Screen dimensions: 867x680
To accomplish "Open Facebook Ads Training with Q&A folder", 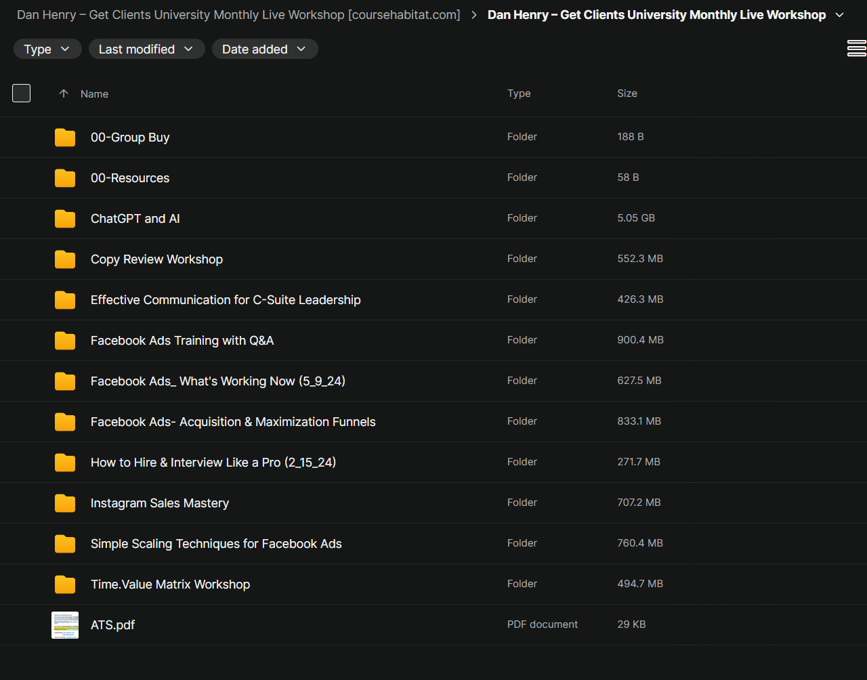I will [182, 341].
